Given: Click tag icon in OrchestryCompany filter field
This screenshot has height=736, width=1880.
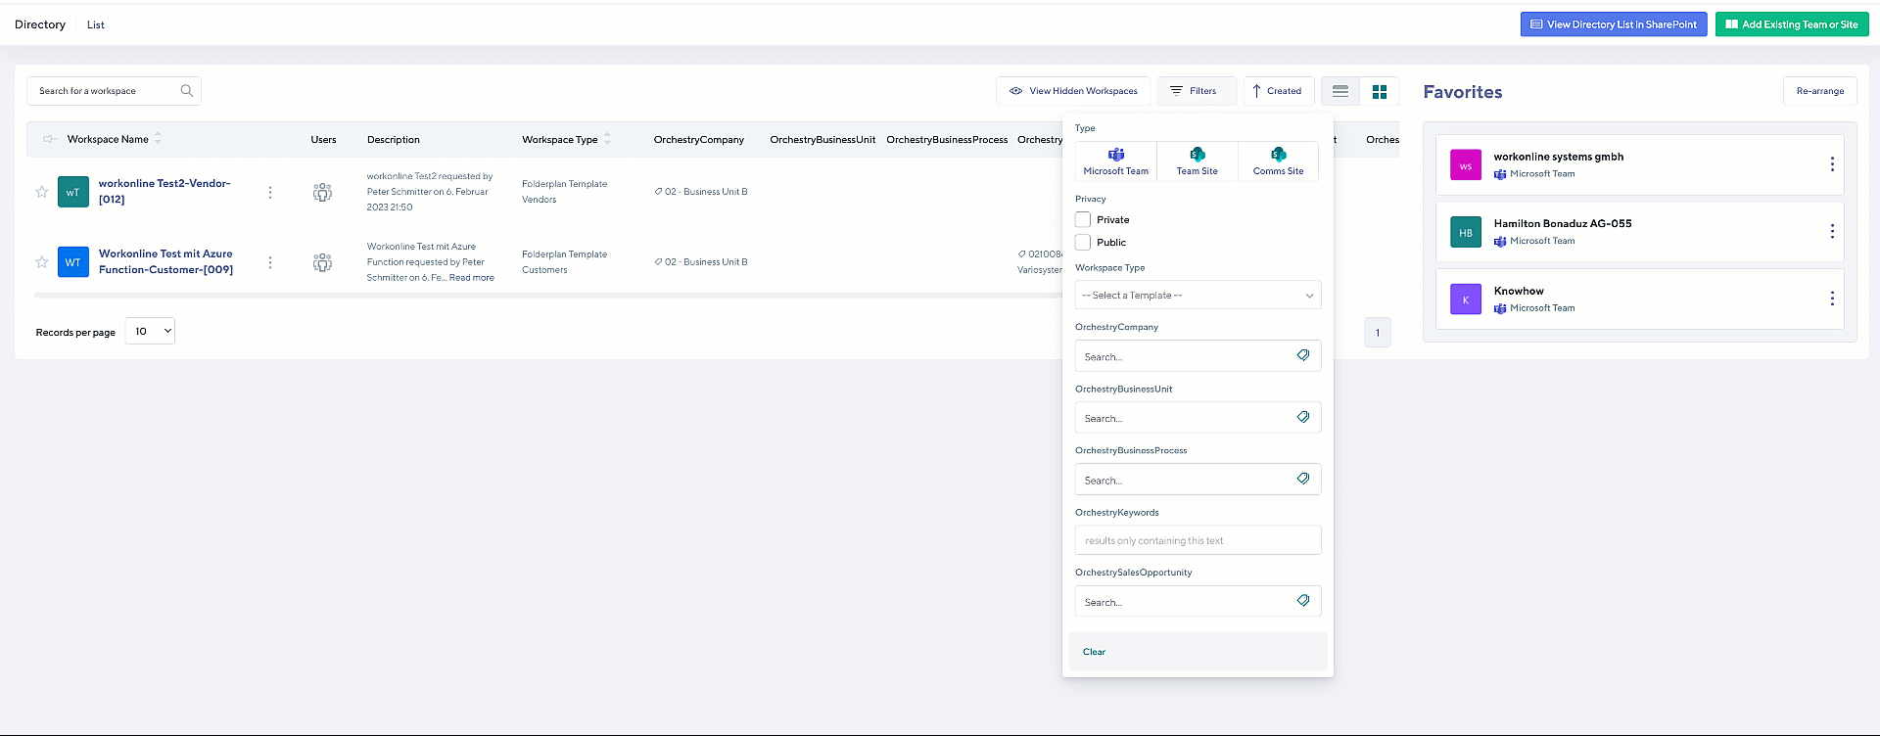Looking at the screenshot, I should coord(1303,355).
